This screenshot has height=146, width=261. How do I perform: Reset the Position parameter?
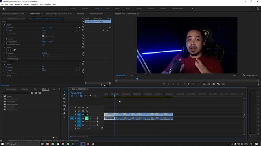[x=83, y=27]
